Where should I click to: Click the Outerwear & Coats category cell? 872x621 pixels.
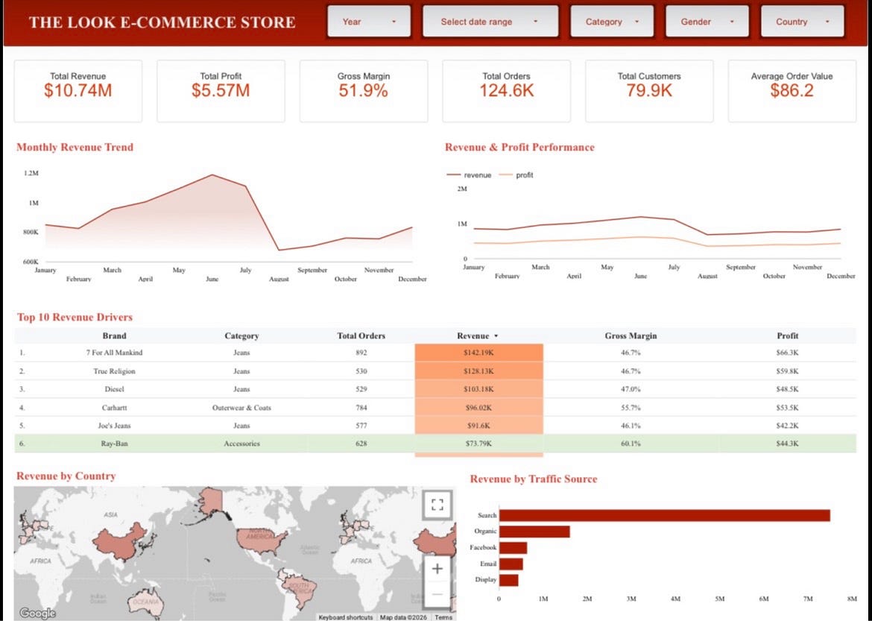(241, 407)
